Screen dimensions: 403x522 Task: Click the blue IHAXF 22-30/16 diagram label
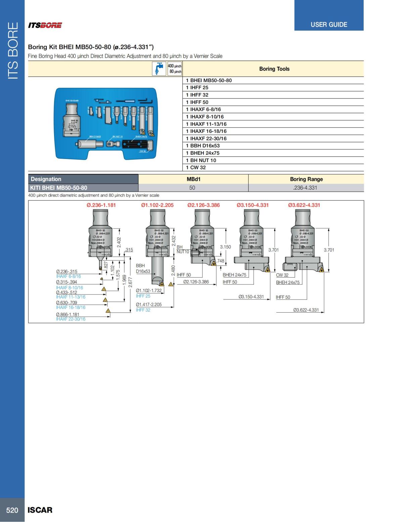[71, 319]
